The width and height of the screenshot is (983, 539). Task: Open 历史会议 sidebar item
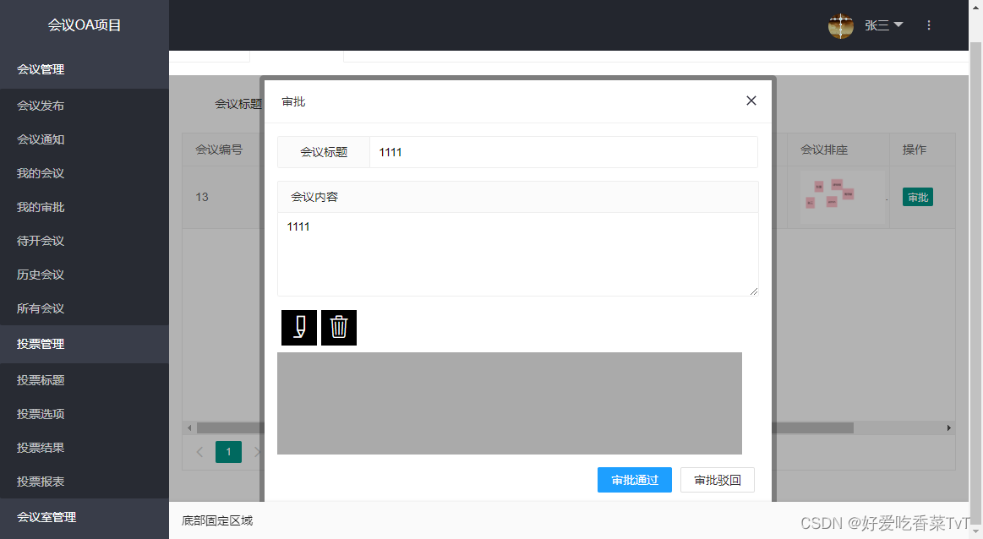pyautogui.click(x=85, y=275)
